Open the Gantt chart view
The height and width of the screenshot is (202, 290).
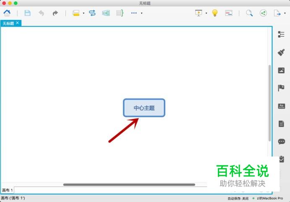pyautogui.click(x=228, y=13)
